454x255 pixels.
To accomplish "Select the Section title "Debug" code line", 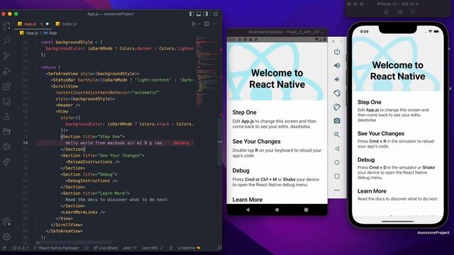I will pyautogui.click(x=89, y=174).
